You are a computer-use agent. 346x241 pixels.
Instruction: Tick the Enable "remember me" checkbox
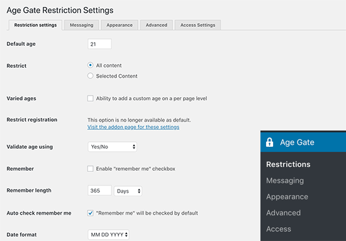coord(90,169)
